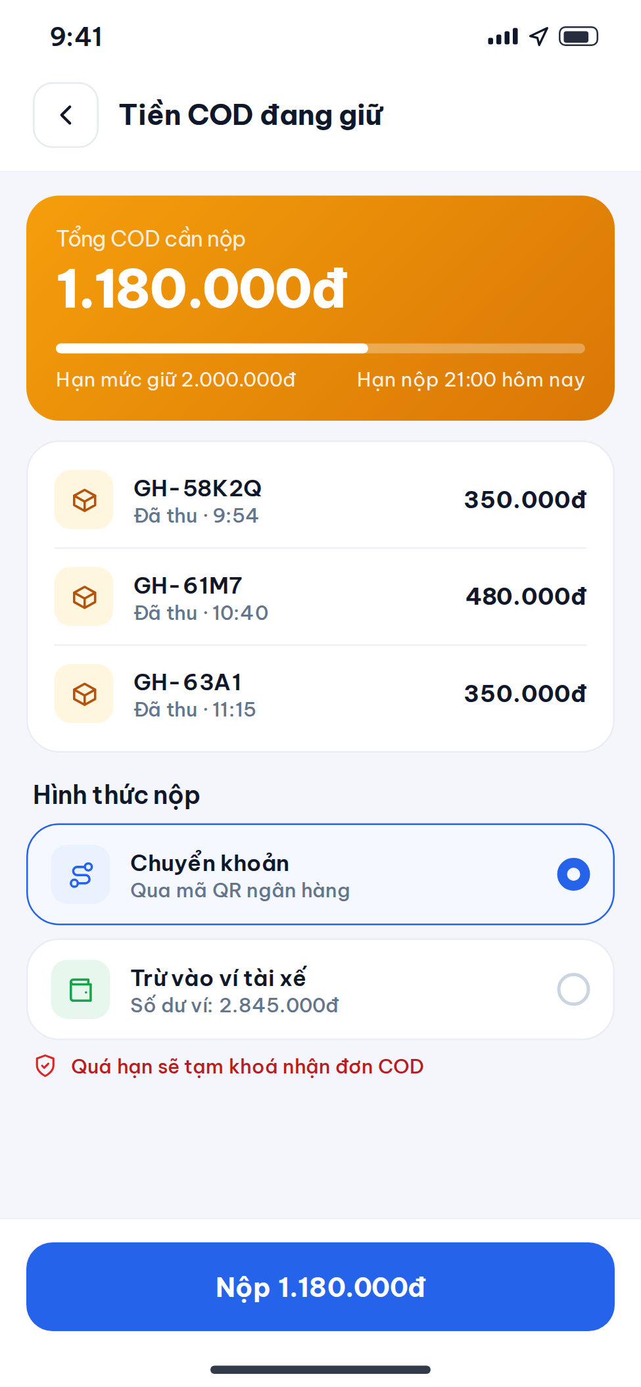This screenshot has height=1387, width=641.
Task: Tap Số dư ví 2.845.000đ text
Action: [x=235, y=1006]
